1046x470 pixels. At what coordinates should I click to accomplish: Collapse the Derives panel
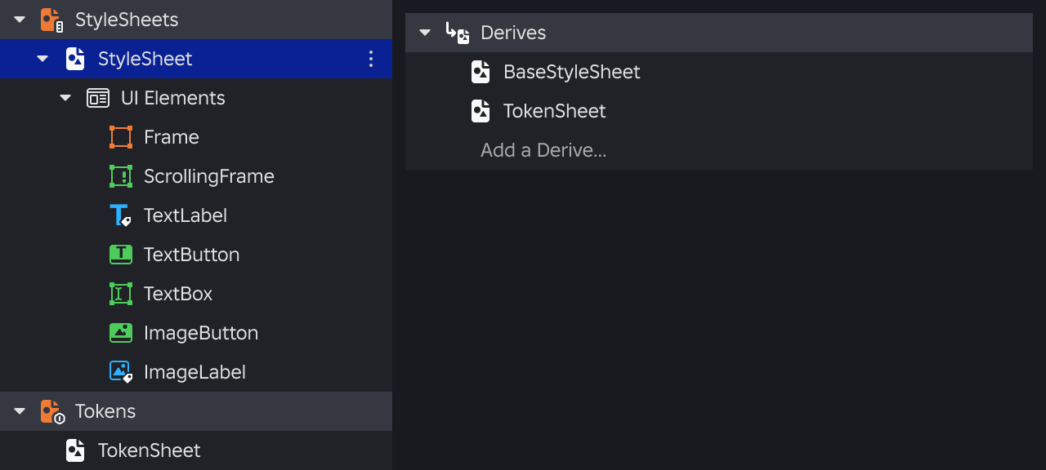point(424,33)
